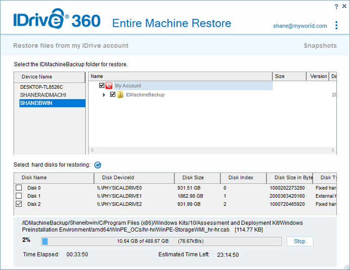Click the 931.51 GB disk size

click(x=189, y=188)
